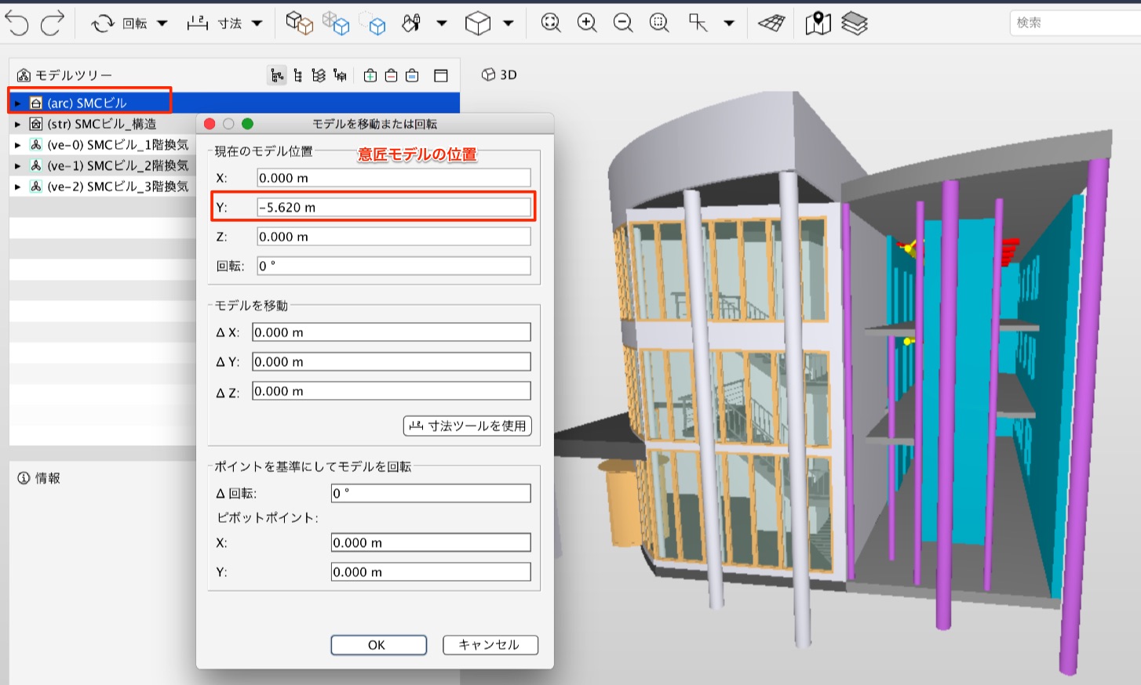This screenshot has height=685, width=1141.
Task: Select the fourth tree layout icon
Action: (x=340, y=75)
